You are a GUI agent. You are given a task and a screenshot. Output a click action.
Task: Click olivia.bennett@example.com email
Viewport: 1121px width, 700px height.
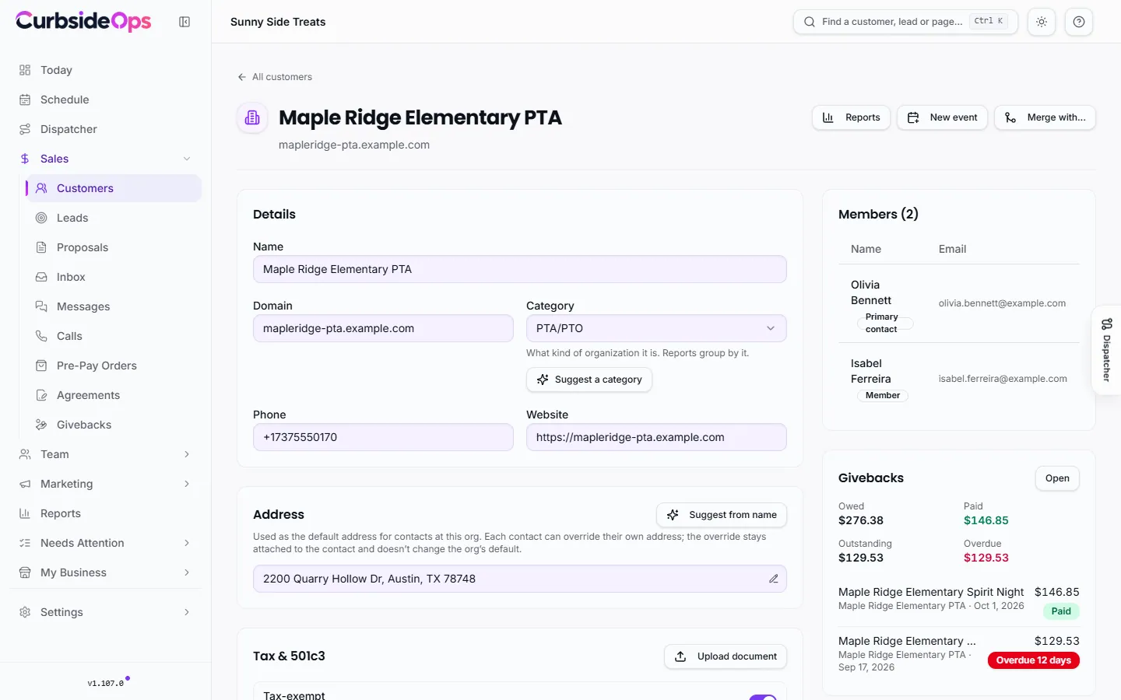coord(1002,303)
